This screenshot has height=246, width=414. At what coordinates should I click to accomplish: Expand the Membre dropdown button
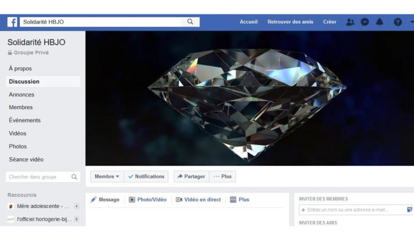pos(107,176)
